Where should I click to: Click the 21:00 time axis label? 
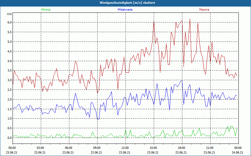pos(210,148)
